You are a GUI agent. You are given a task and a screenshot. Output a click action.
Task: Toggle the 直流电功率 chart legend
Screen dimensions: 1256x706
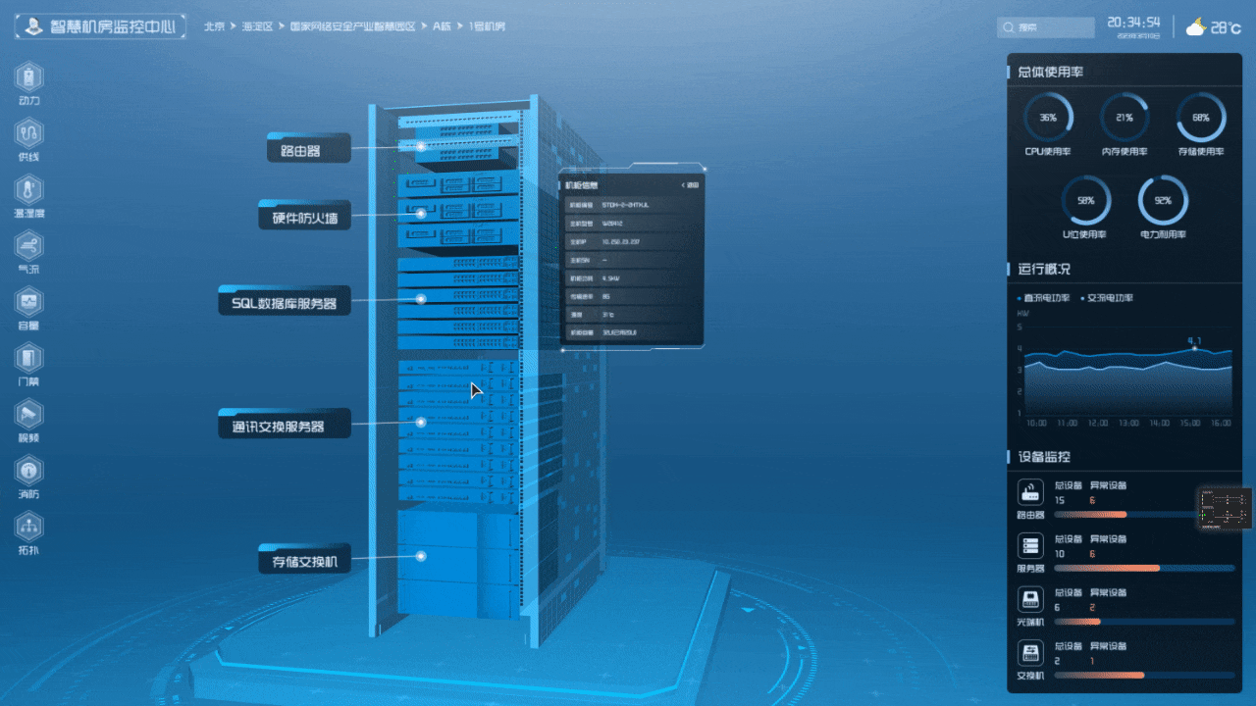coord(1042,297)
